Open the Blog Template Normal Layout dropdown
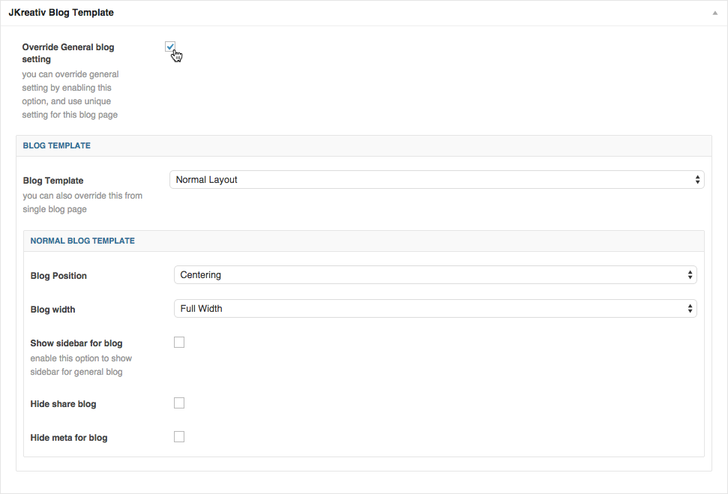Image resolution: width=728 pixels, height=494 pixels. pos(437,180)
